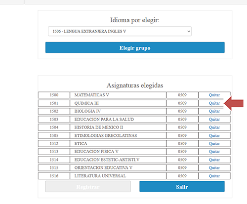The width and height of the screenshot is (247, 204).
Task: Click the 1500 subject code cell
Action: 54,95
